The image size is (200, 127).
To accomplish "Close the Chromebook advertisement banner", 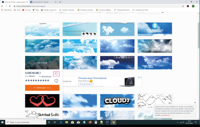I will tap(141, 77).
